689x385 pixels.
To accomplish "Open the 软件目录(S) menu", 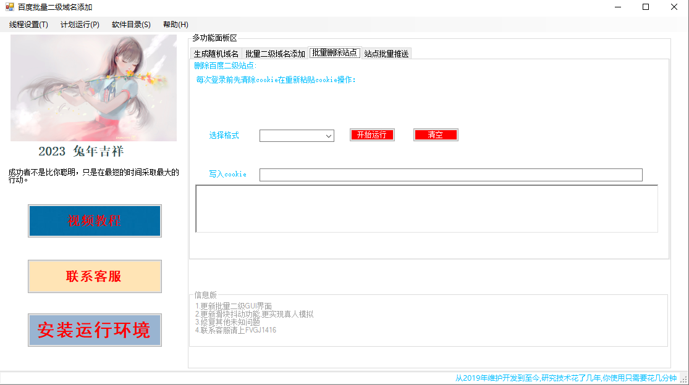I will click(130, 25).
